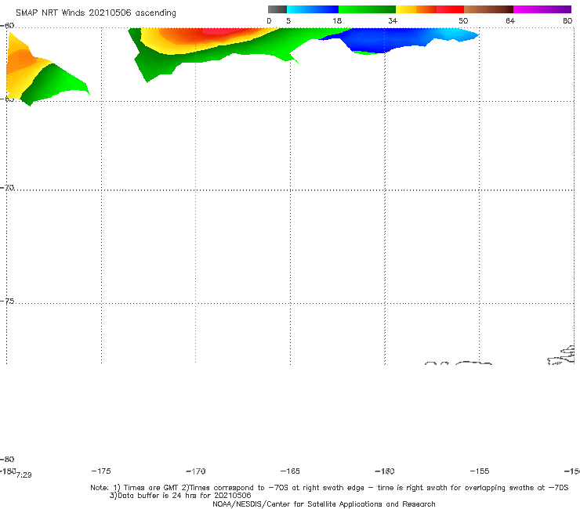Click the blue 5-18 colorbar segment
This screenshot has width=580, height=509.
pyautogui.click(x=313, y=9)
